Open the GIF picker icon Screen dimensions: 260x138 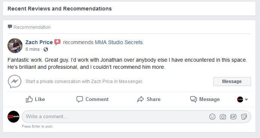(x=233, y=117)
